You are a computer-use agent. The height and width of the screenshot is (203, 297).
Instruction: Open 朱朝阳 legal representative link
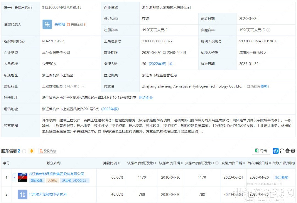pyautogui.click(x=60, y=25)
